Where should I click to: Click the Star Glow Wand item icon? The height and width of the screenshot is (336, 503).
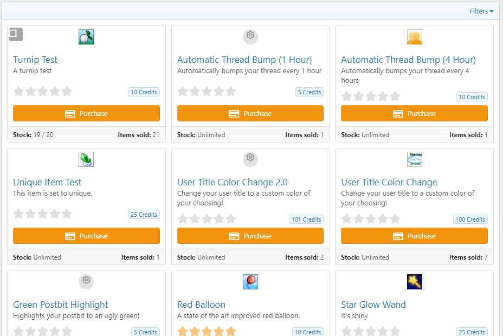pos(415,282)
